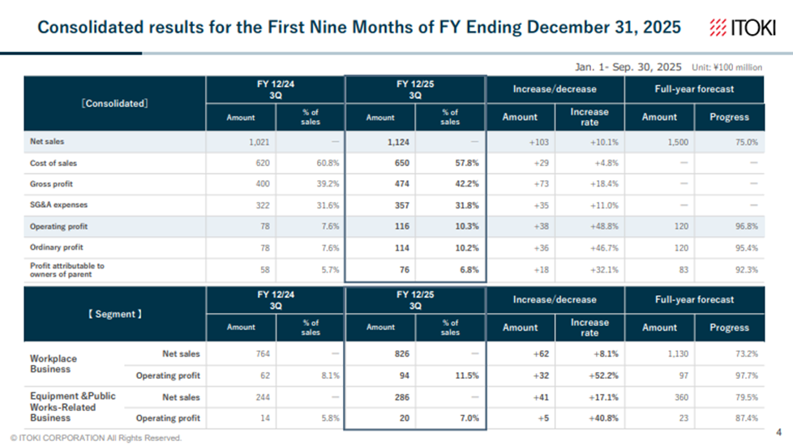Select the Gross profit row label
Image resolution: width=793 pixels, height=446 pixels.
pos(53,184)
